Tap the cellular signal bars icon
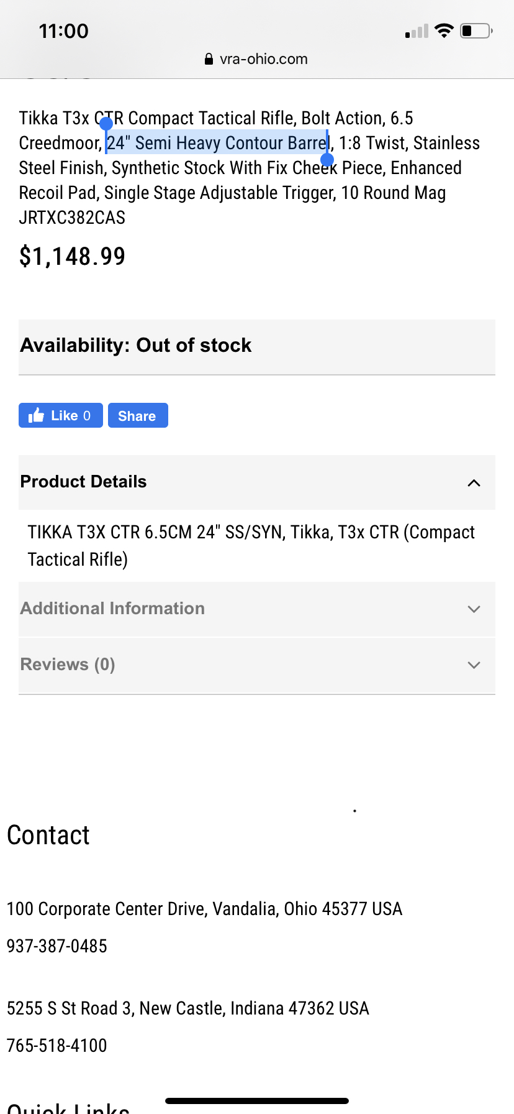514x1114 pixels. [417, 31]
